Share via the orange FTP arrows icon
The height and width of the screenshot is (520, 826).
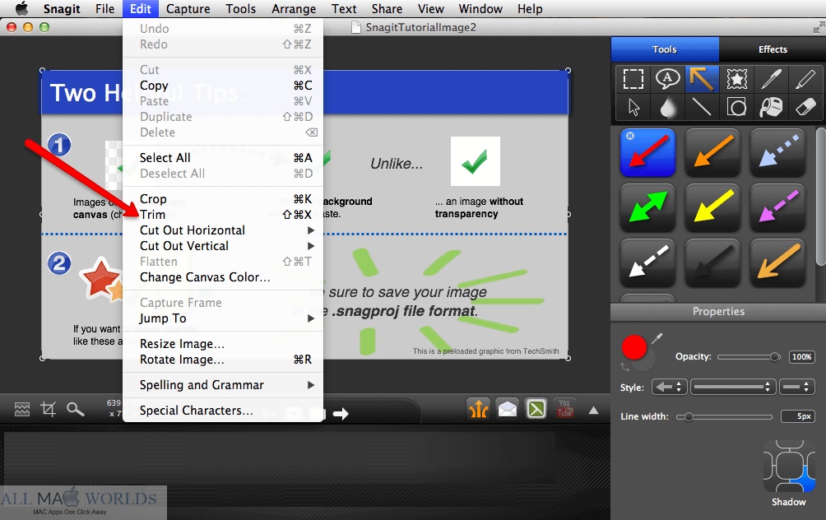pos(479,409)
